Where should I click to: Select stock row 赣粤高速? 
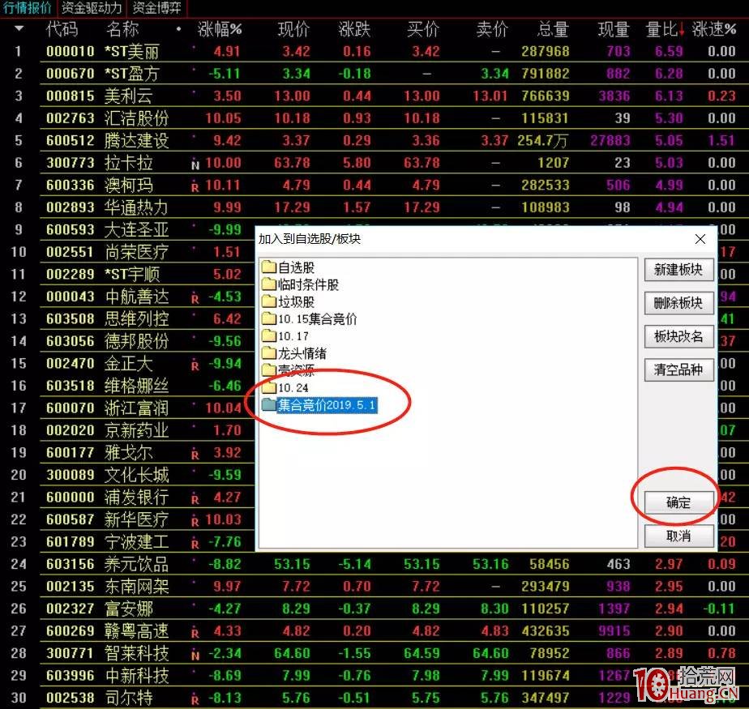(374, 630)
